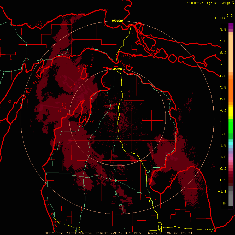The width and height of the screenshot is (235, 235).
Task: Click the 1.0 scale value
Action: (x=223, y=157)
